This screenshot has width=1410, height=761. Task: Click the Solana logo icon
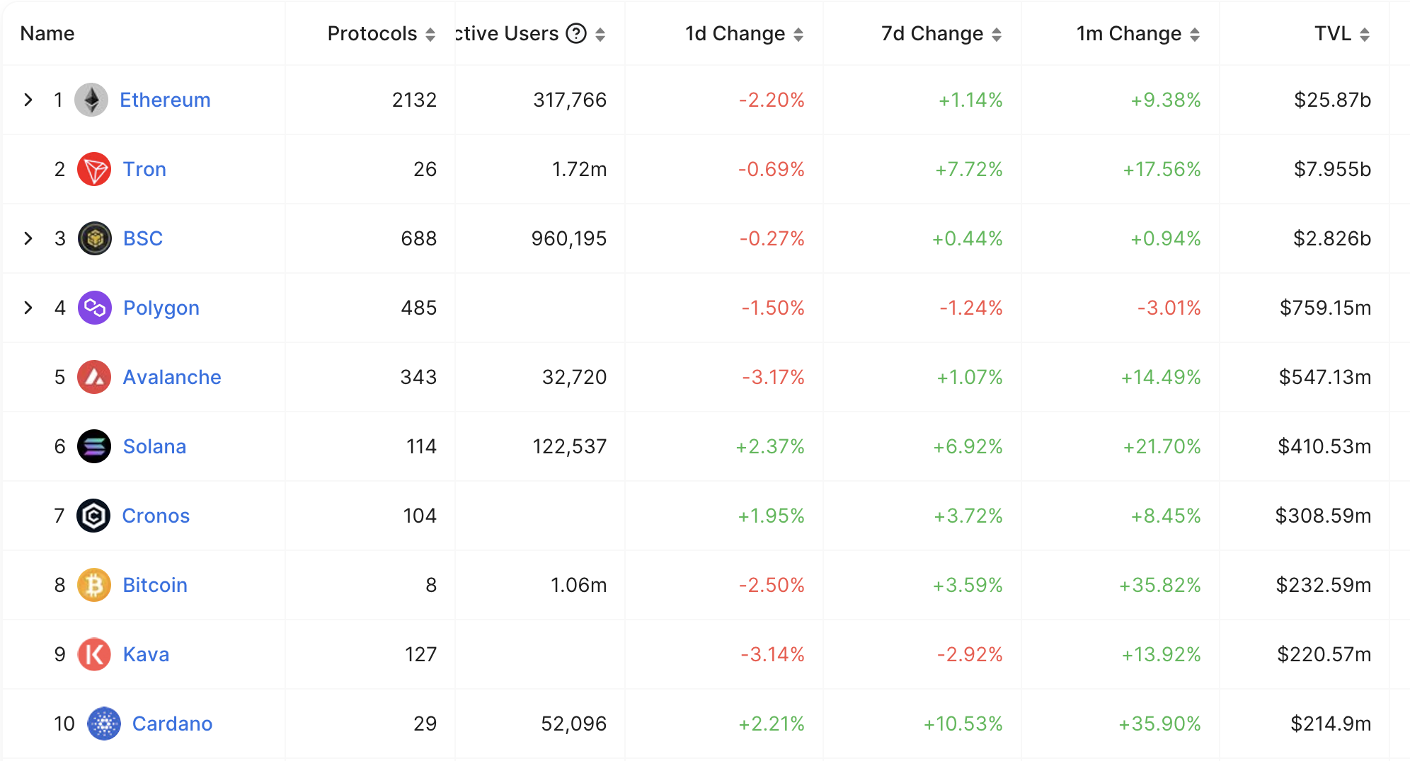click(x=94, y=446)
